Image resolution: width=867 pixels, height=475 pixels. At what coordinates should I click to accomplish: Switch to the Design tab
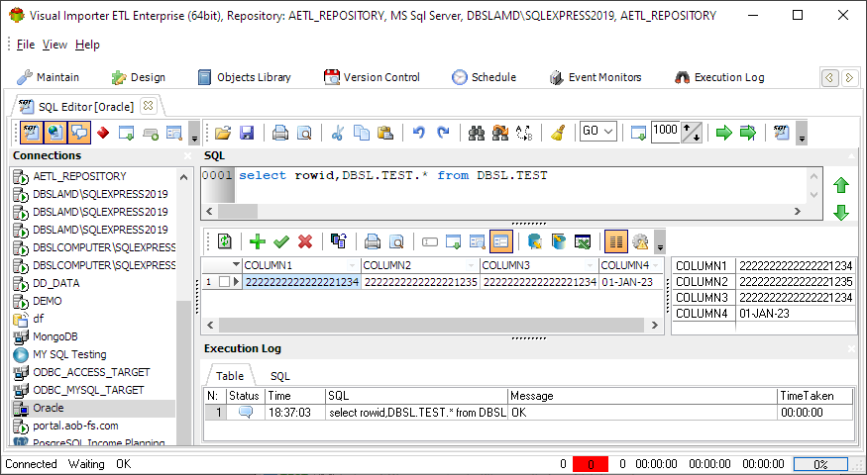139,77
